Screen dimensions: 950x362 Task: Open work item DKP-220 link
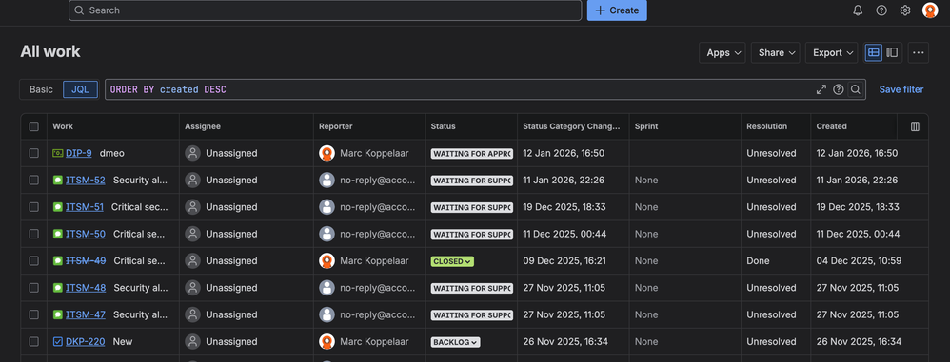point(86,341)
